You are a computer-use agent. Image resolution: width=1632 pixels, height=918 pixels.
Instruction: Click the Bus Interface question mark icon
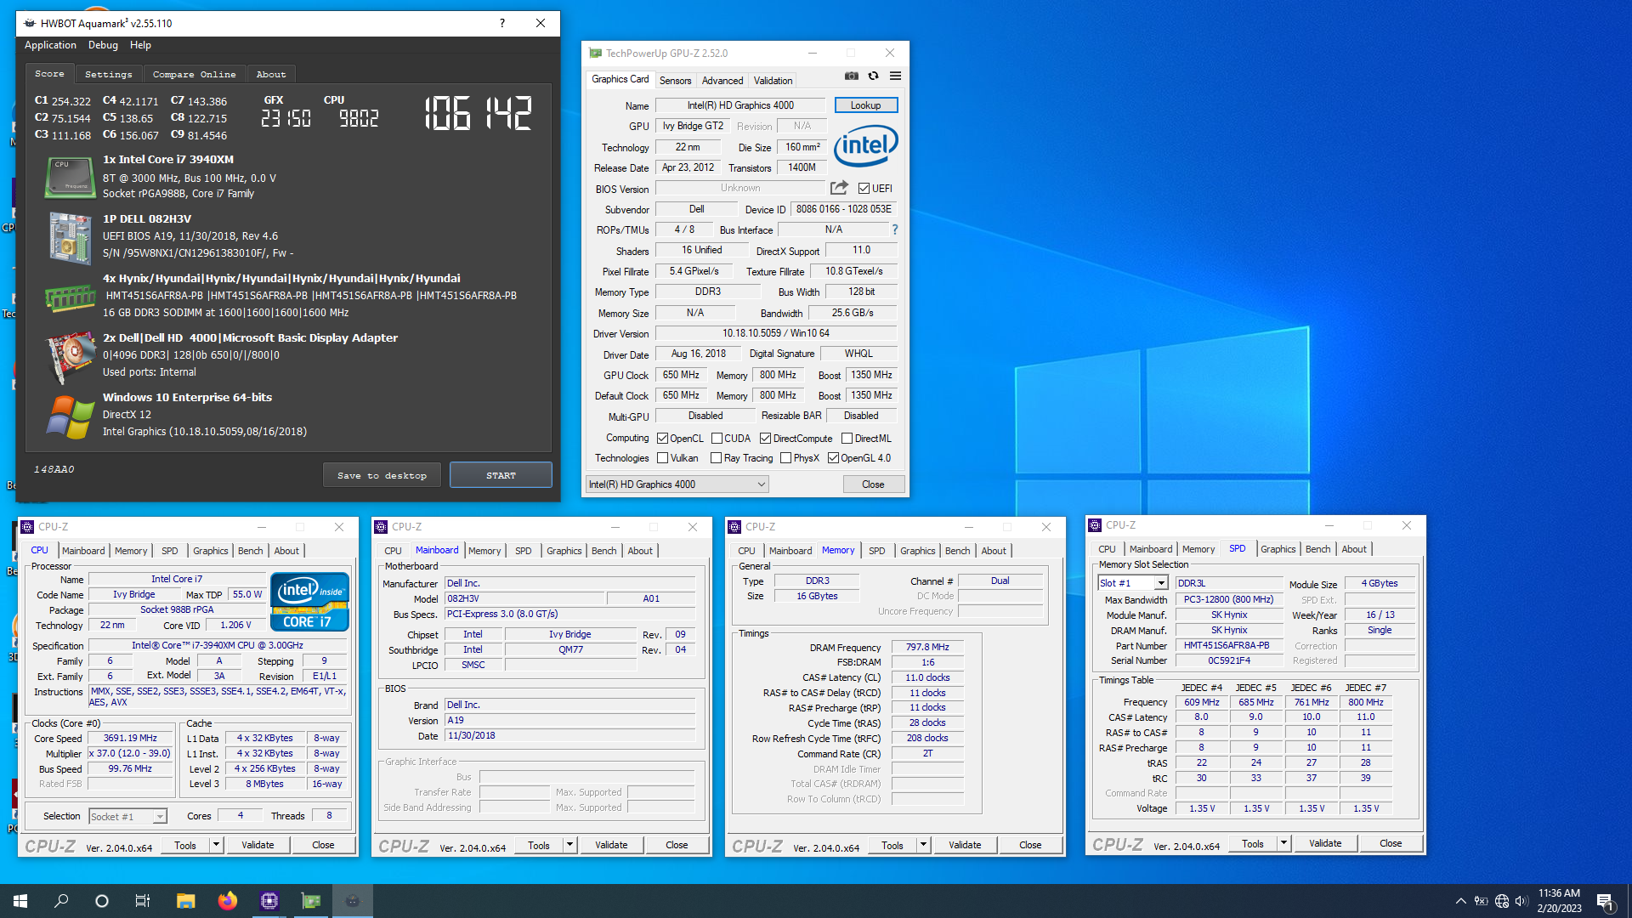pyautogui.click(x=894, y=229)
